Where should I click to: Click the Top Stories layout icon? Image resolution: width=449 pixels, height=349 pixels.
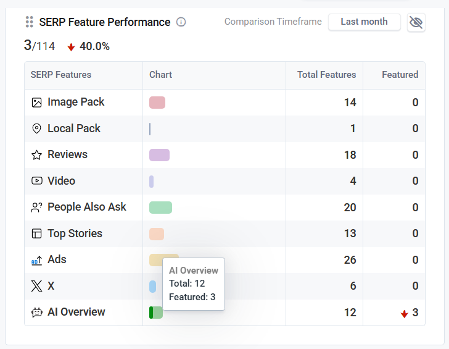coord(36,233)
